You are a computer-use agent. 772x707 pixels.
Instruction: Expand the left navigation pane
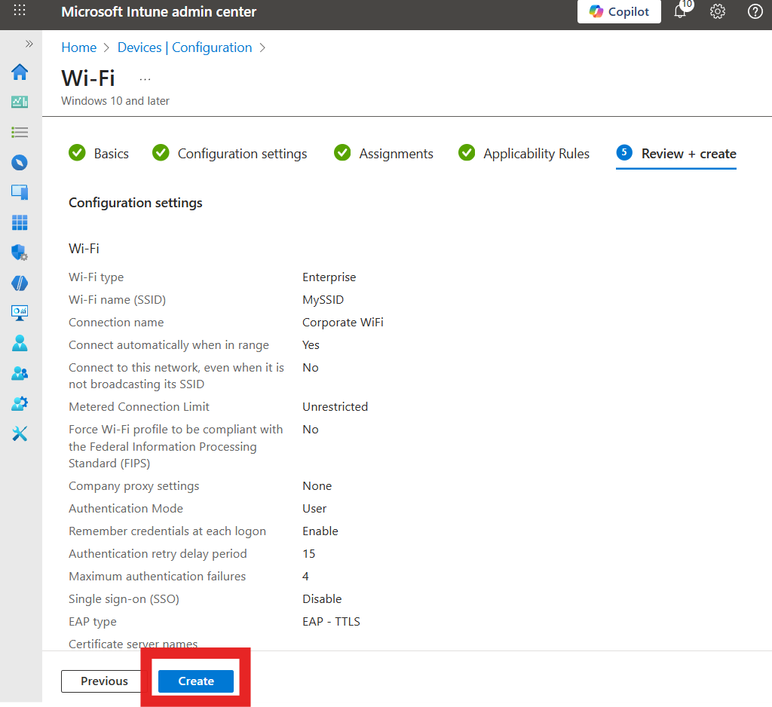coord(29,44)
